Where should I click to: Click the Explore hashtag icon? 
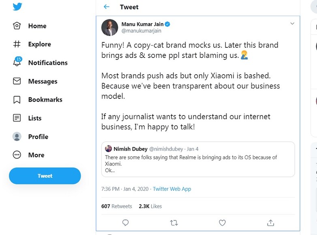click(17, 44)
